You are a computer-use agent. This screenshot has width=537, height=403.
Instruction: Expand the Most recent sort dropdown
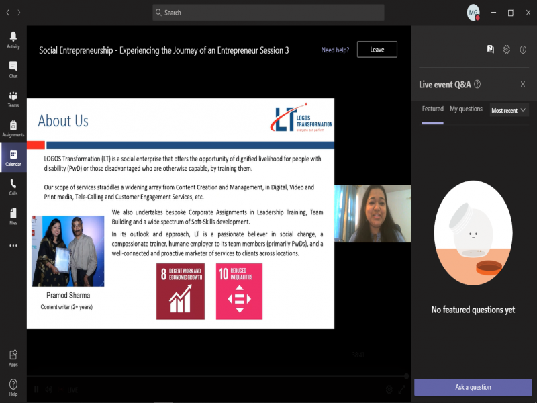coord(509,110)
